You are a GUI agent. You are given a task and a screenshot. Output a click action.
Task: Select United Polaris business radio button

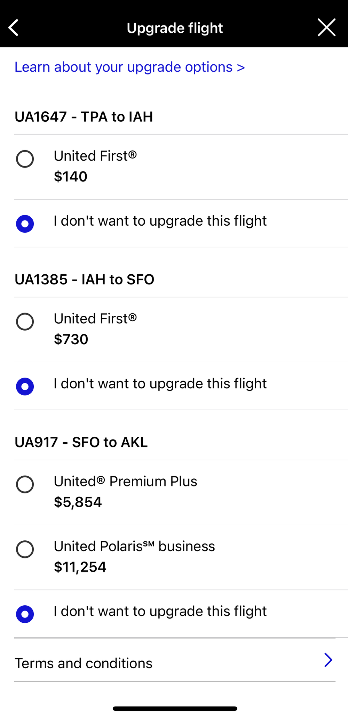(x=25, y=549)
